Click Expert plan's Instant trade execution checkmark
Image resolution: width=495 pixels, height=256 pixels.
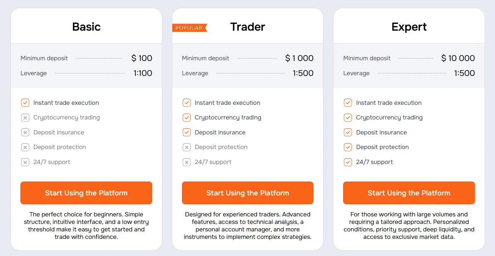(x=348, y=103)
